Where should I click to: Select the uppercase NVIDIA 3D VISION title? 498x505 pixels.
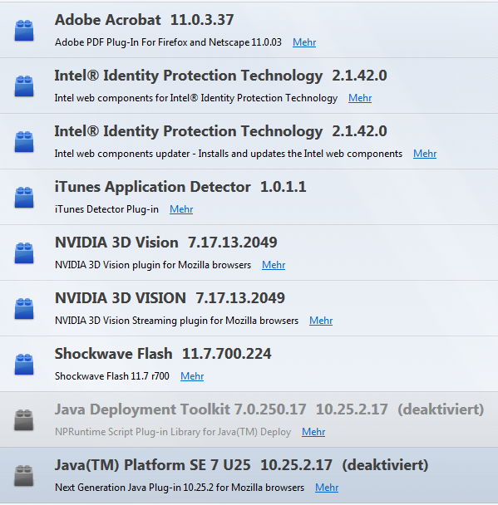pyautogui.click(x=170, y=298)
